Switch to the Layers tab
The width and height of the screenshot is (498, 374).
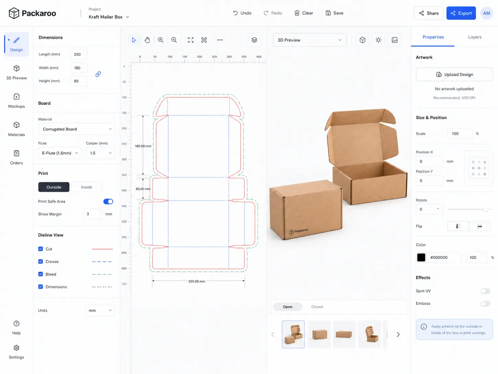pos(475,37)
